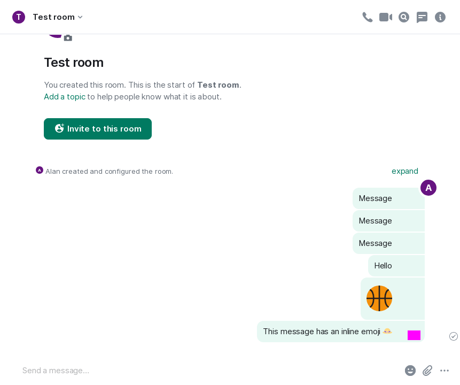Open threads panel icon in header

click(x=422, y=17)
